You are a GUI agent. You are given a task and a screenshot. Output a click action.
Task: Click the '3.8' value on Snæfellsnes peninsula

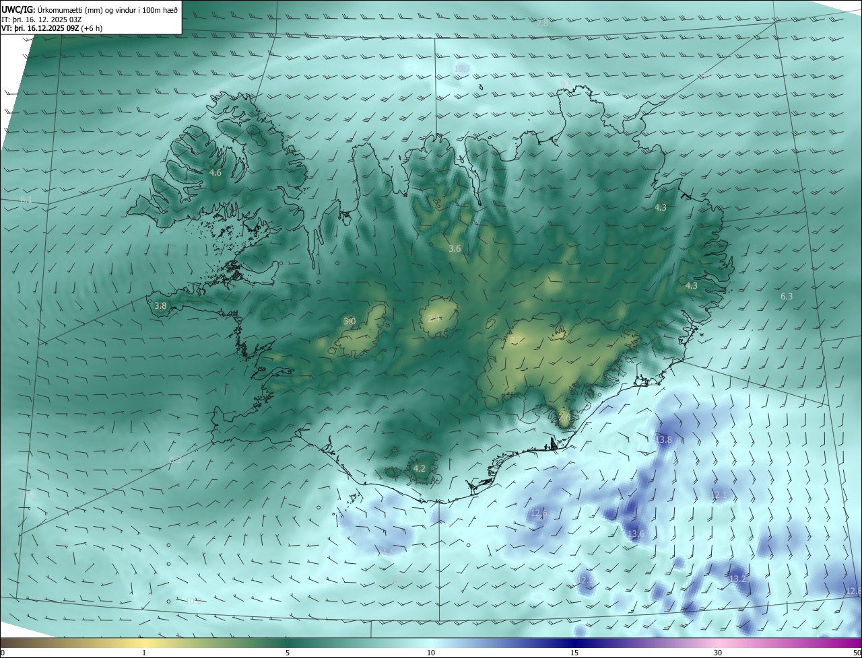point(160,306)
